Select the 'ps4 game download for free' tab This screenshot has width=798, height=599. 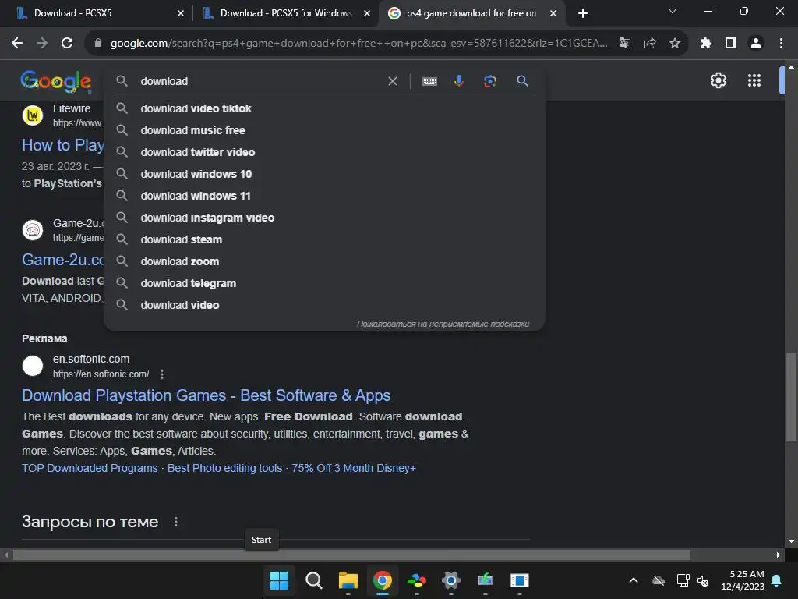tap(471, 13)
